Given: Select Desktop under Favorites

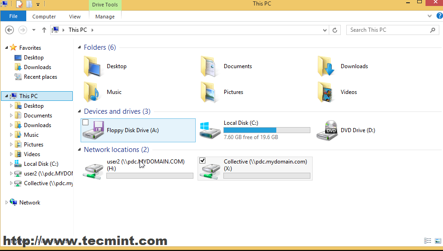Looking at the screenshot, I should [x=34, y=58].
